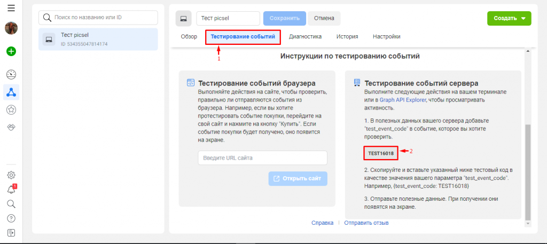Viewport: 547px width, 244px height.
Task: Open the Graph API Explorer link
Action: pos(403,100)
